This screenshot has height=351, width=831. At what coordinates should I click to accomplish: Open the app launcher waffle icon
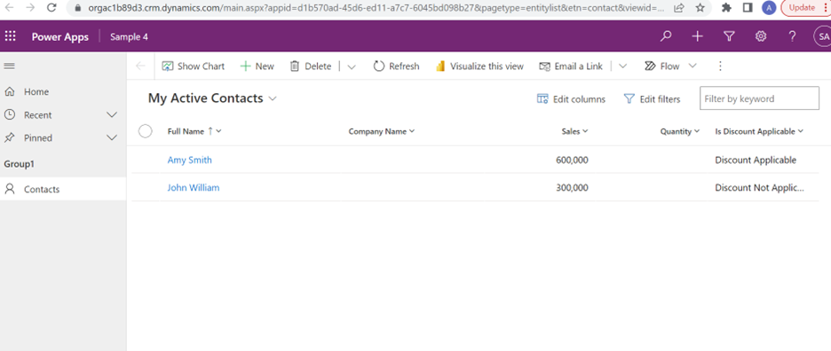pos(10,36)
